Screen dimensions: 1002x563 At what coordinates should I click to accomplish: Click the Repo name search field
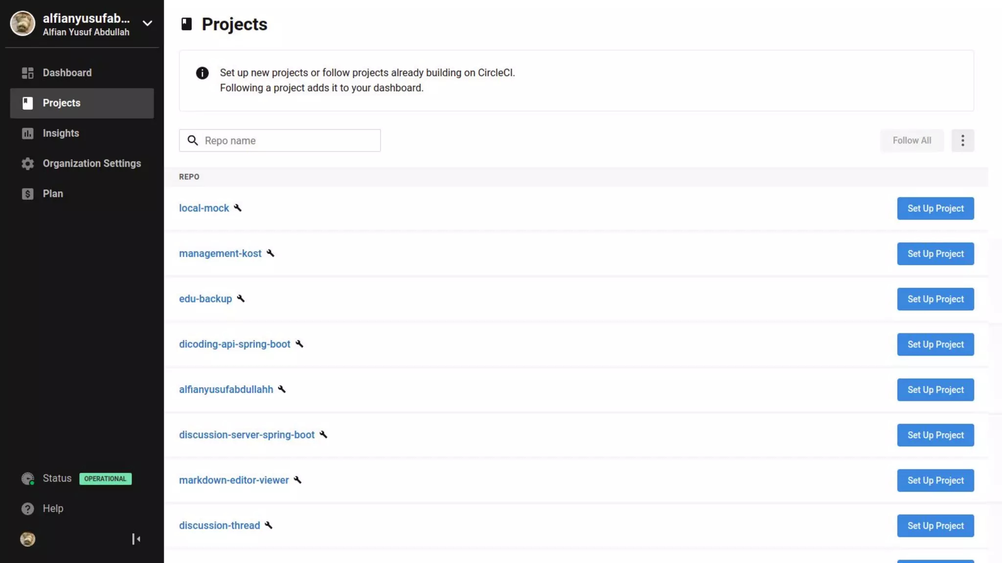pos(289,141)
